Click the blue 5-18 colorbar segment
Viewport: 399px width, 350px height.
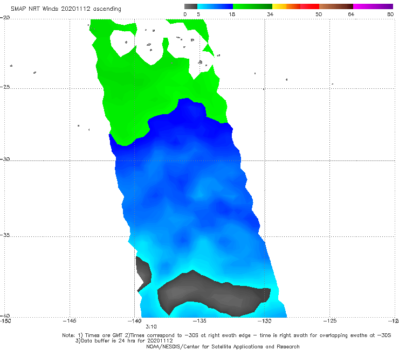(x=215, y=6)
